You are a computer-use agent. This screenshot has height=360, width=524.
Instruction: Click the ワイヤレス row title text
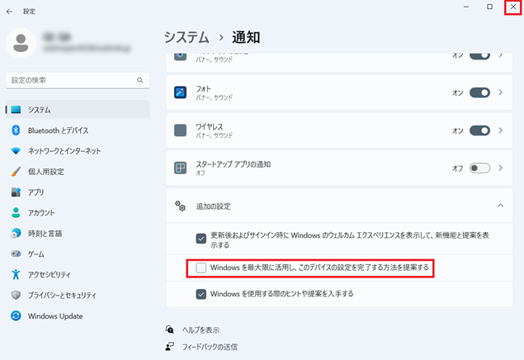[210, 126]
